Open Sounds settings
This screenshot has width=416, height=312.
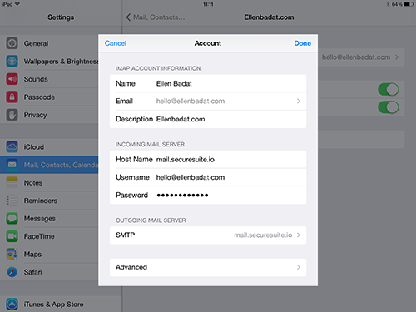click(x=49, y=79)
